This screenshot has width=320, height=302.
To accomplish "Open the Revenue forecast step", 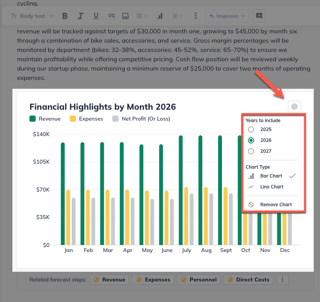I will 109,280.
